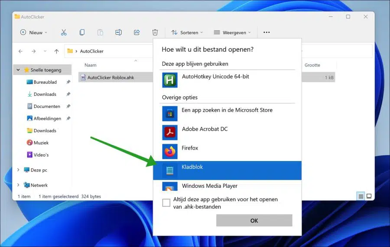Go back with the left arrow
The image size is (390, 247).
[x=21, y=51]
